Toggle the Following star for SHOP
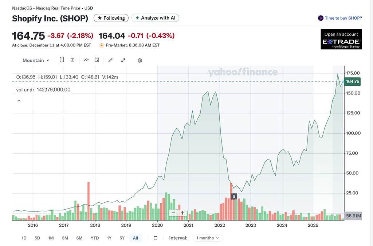The image size is (373, 246). [111, 17]
